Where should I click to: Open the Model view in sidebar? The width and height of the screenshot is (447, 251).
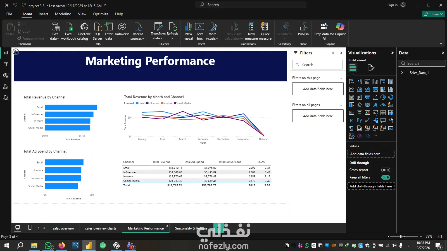6,75
